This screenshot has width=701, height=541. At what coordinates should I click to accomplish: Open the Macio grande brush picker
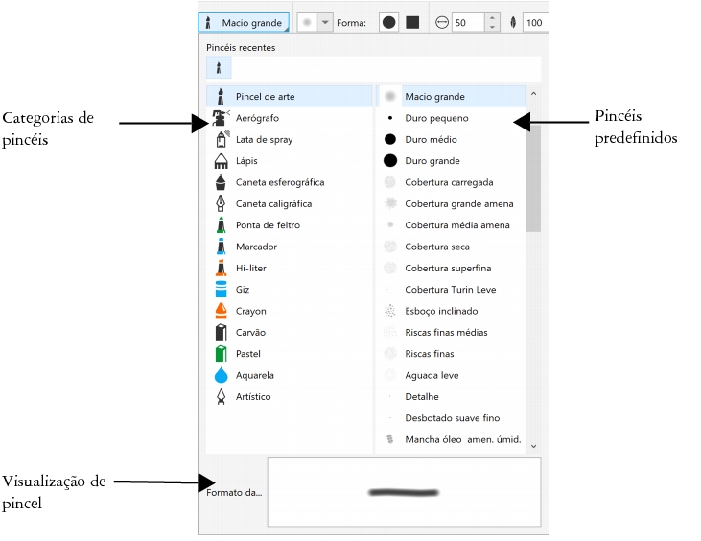[x=244, y=22]
